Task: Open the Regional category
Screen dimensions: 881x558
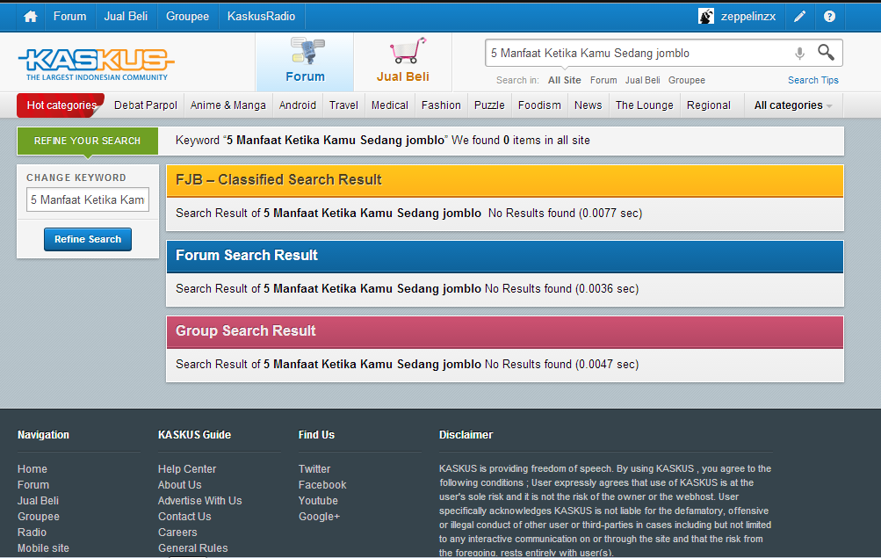Action: click(x=709, y=105)
